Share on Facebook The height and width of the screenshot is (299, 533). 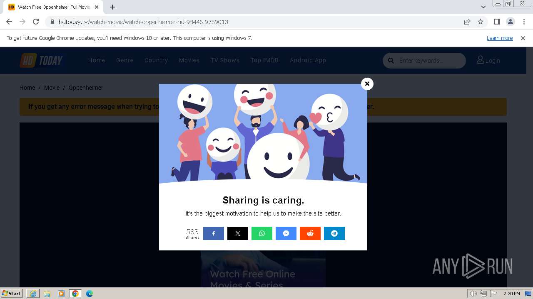click(214, 233)
